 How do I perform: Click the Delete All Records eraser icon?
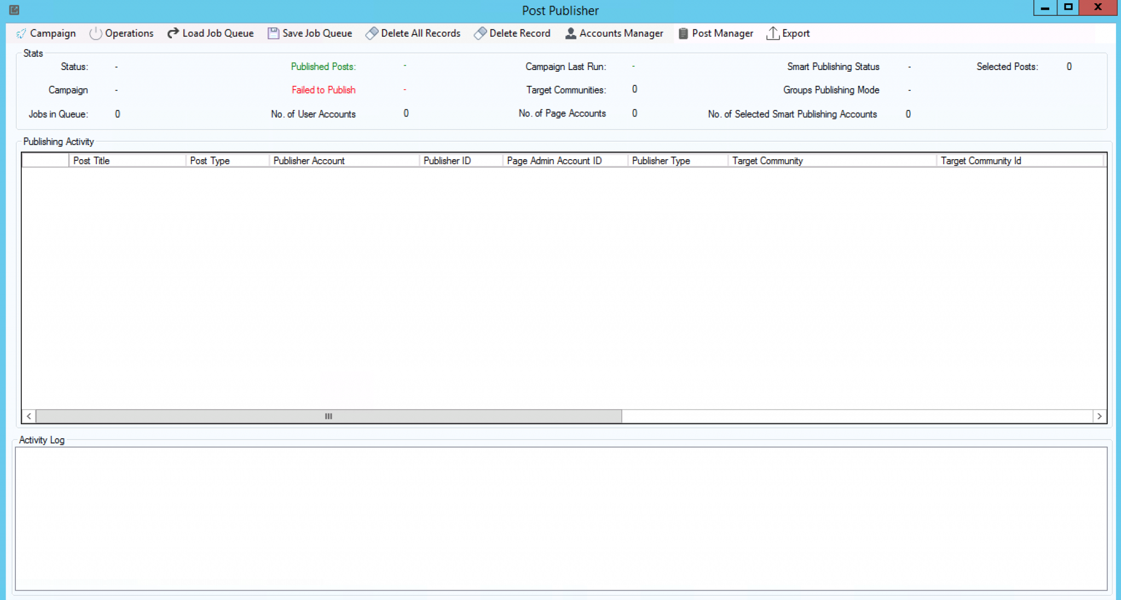[371, 33]
